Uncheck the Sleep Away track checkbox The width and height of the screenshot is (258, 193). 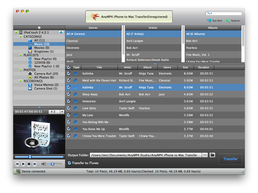point(69,94)
